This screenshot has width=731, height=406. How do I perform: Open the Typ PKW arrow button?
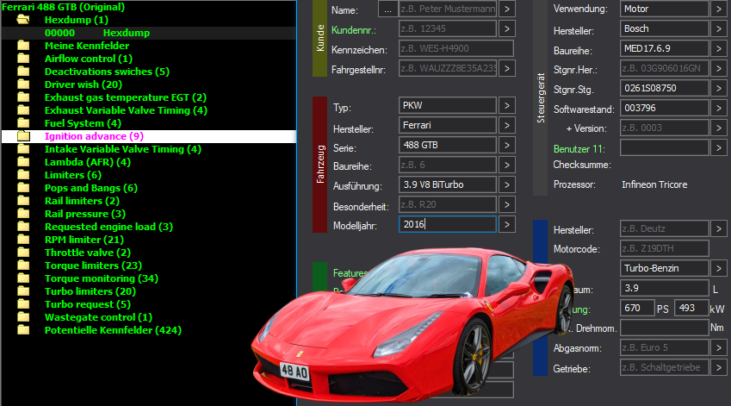pyautogui.click(x=507, y=105)
